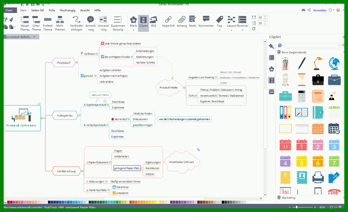Choose Verbinder einfügen relationship tool
The height and width of the screenshot is (212, 348).
coord(77,23)
